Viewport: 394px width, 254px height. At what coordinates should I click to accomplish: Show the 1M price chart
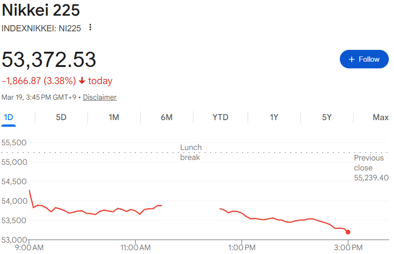tap(114, 117)
